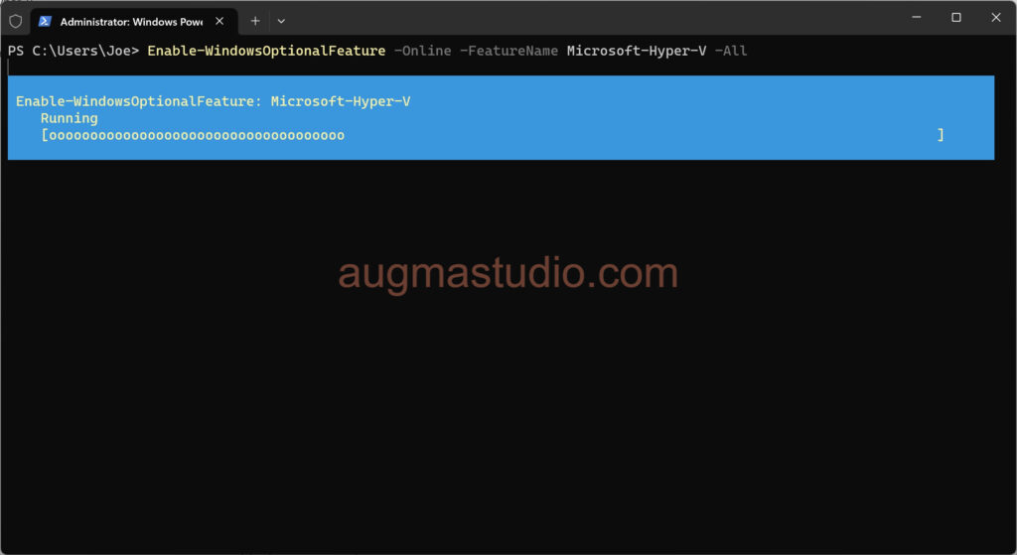Open a new tab with plus button
Screen dimensions: 1017x555
click(255, 20)
